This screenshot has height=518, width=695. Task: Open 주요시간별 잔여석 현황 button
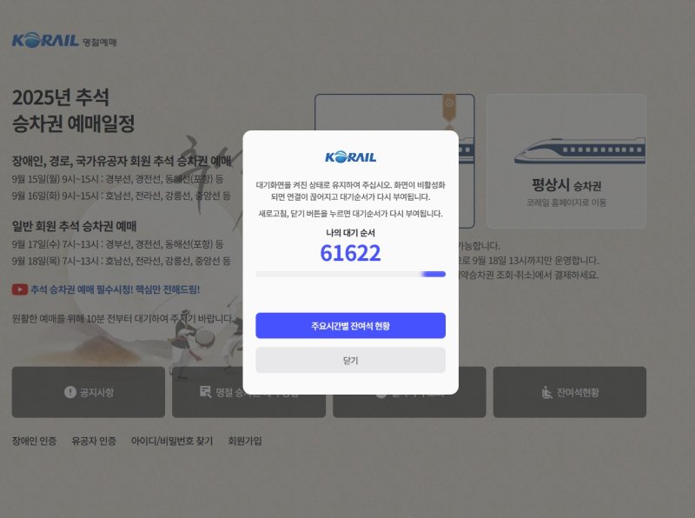click(x=350, y=326)
